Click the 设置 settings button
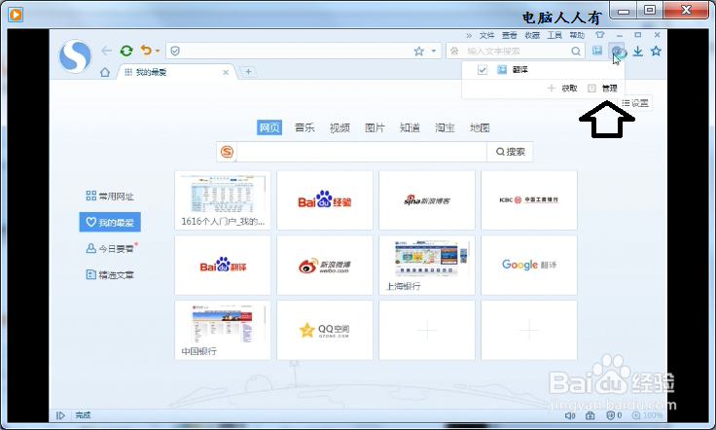The width and height of the screenshot is (716, 430). coord(635,103)
